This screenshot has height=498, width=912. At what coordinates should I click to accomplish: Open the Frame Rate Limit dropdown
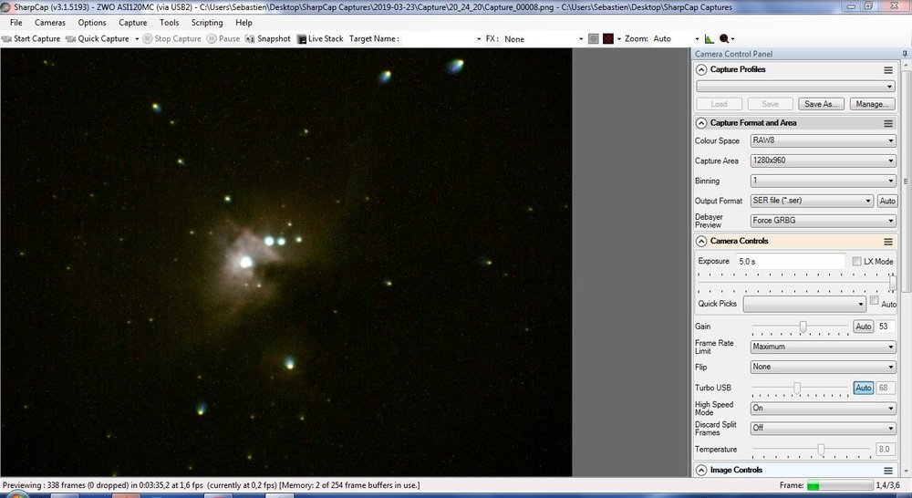tap(823, 347)
